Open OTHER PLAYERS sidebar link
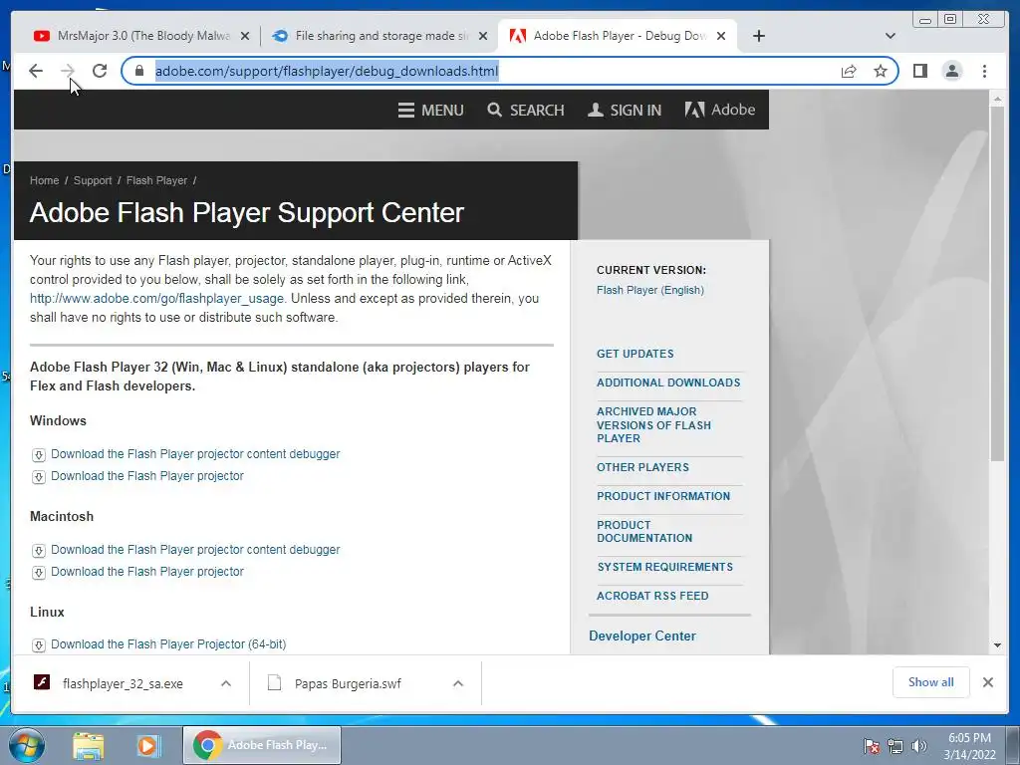 (x=642, y=467)
